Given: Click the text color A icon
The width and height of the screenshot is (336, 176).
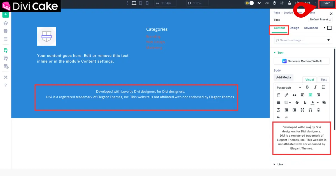Looking at the screenshot, I should (x=313, y=103).
